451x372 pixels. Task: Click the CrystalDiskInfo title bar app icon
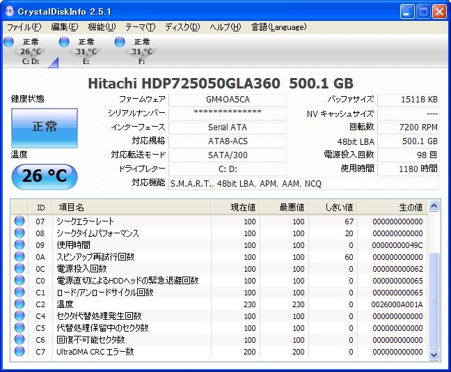(x=10, y=11)
